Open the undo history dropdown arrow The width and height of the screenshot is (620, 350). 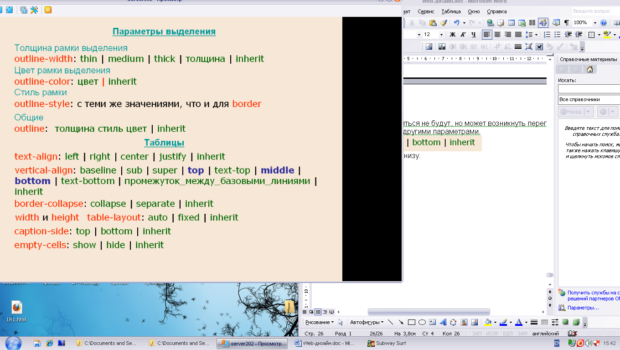click(x=464, y=23)
